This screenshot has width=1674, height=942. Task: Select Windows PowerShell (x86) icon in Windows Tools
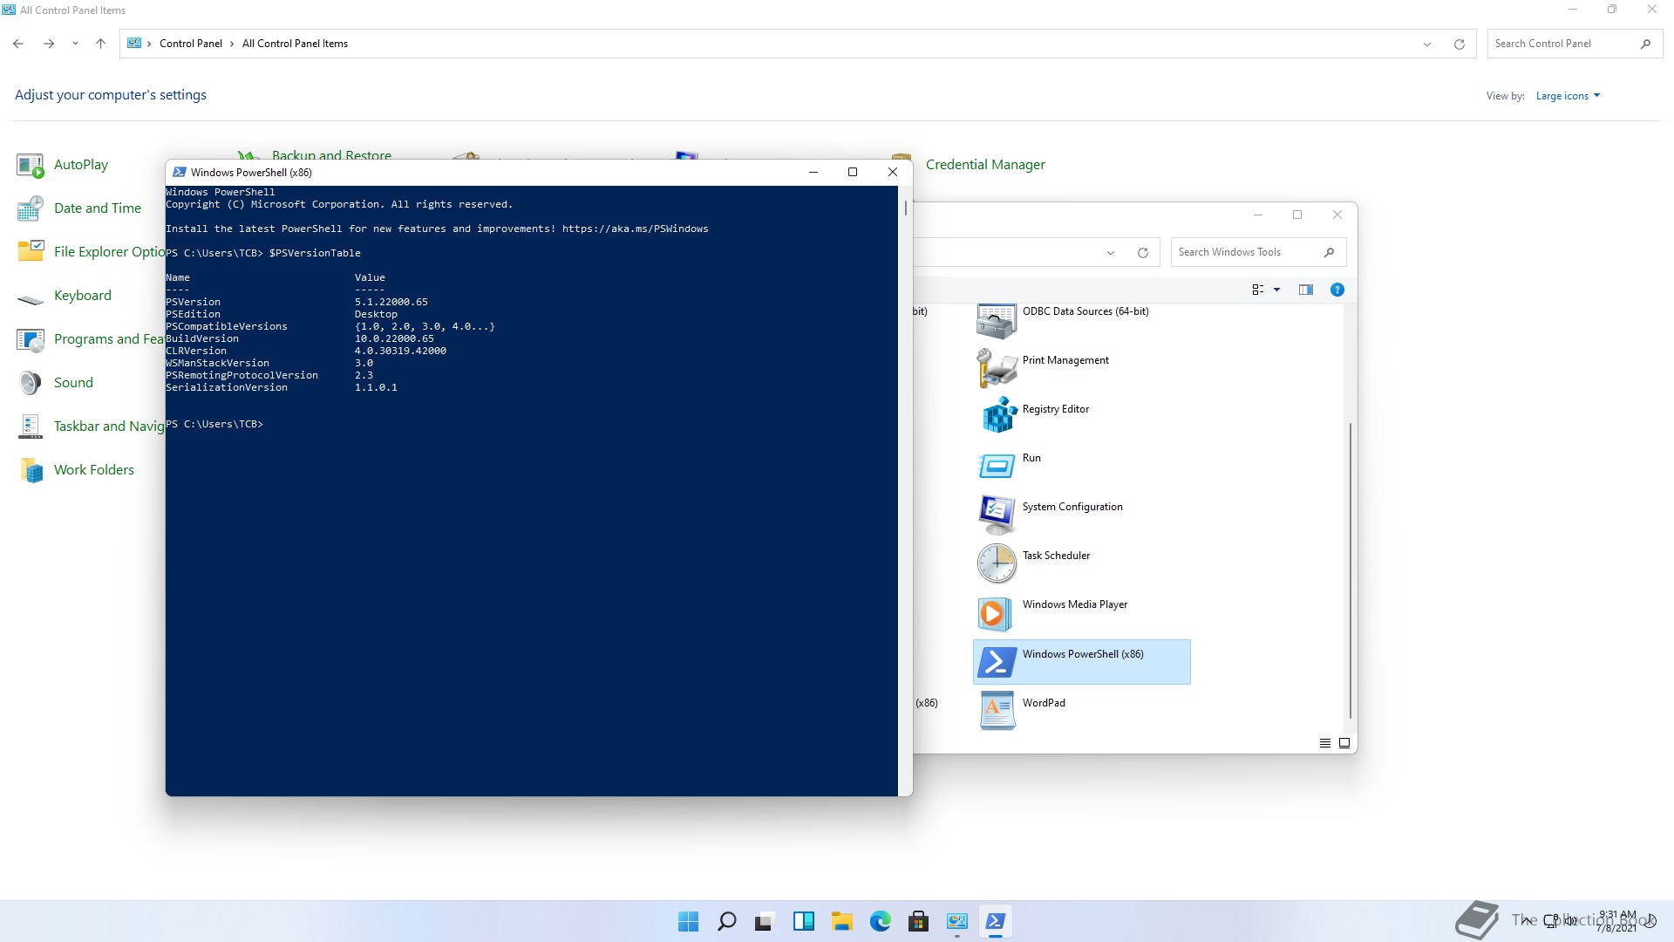pos(997,662)
